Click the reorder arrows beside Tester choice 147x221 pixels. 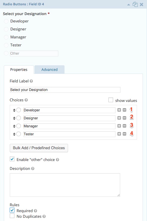pos(14,134)
